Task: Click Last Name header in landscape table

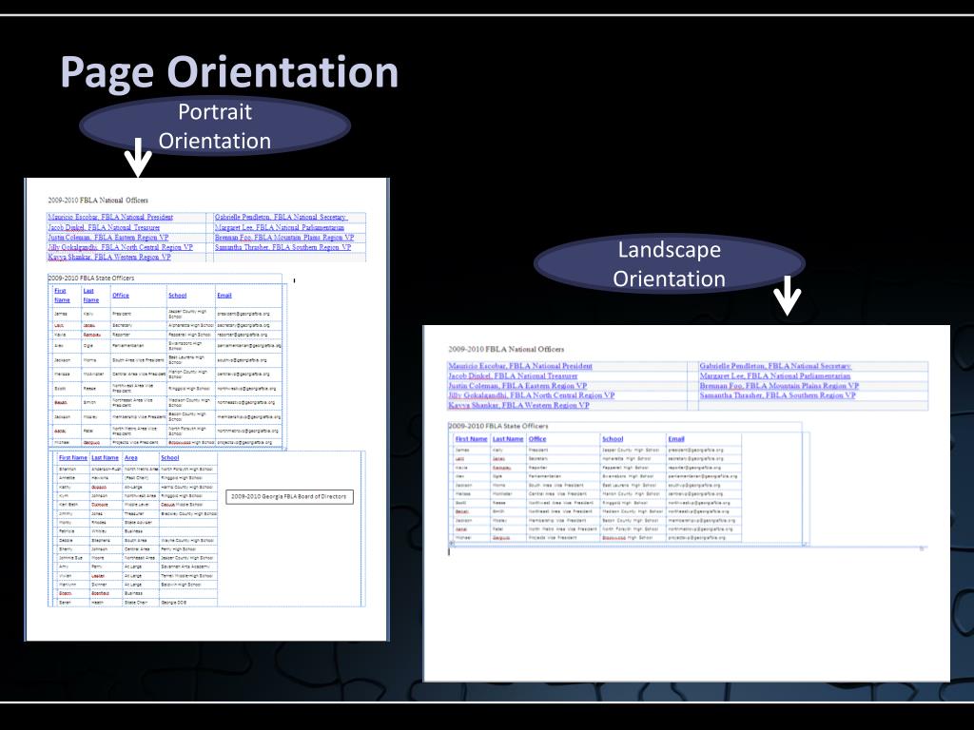Action: click(508, 439)
